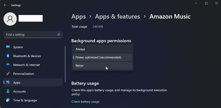Navigate to Apps breadcrumb
The width and height of the screenshot is (221, 108).
click(78, 17)
